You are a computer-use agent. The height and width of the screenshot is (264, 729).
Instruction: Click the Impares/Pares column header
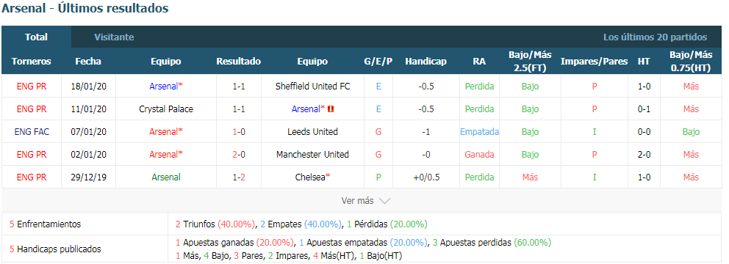coord(594,62)
